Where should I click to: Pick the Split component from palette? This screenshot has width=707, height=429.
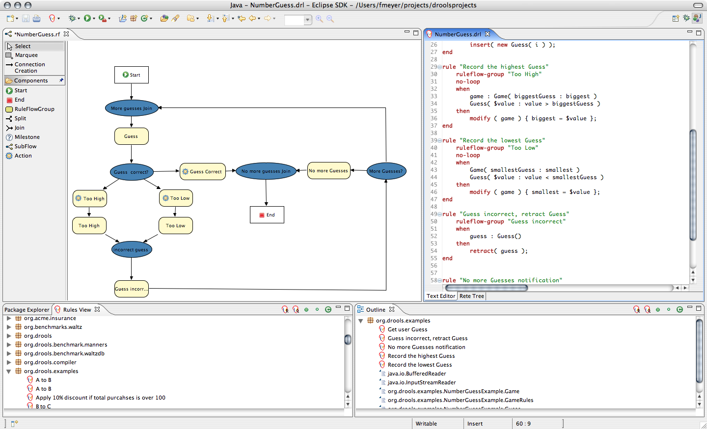click(x=20, y=118)
